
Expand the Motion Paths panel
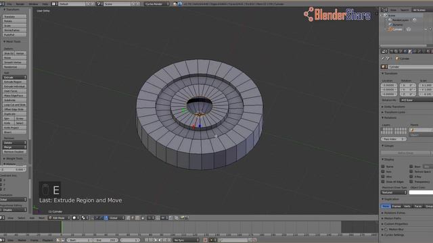[x=392, y=218]
